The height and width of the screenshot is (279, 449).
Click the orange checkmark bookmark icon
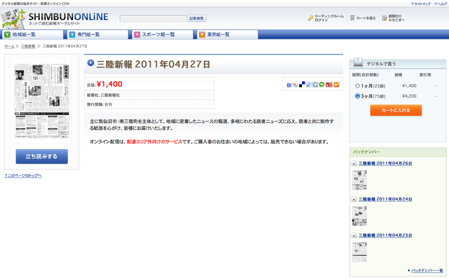click(336, 85)
